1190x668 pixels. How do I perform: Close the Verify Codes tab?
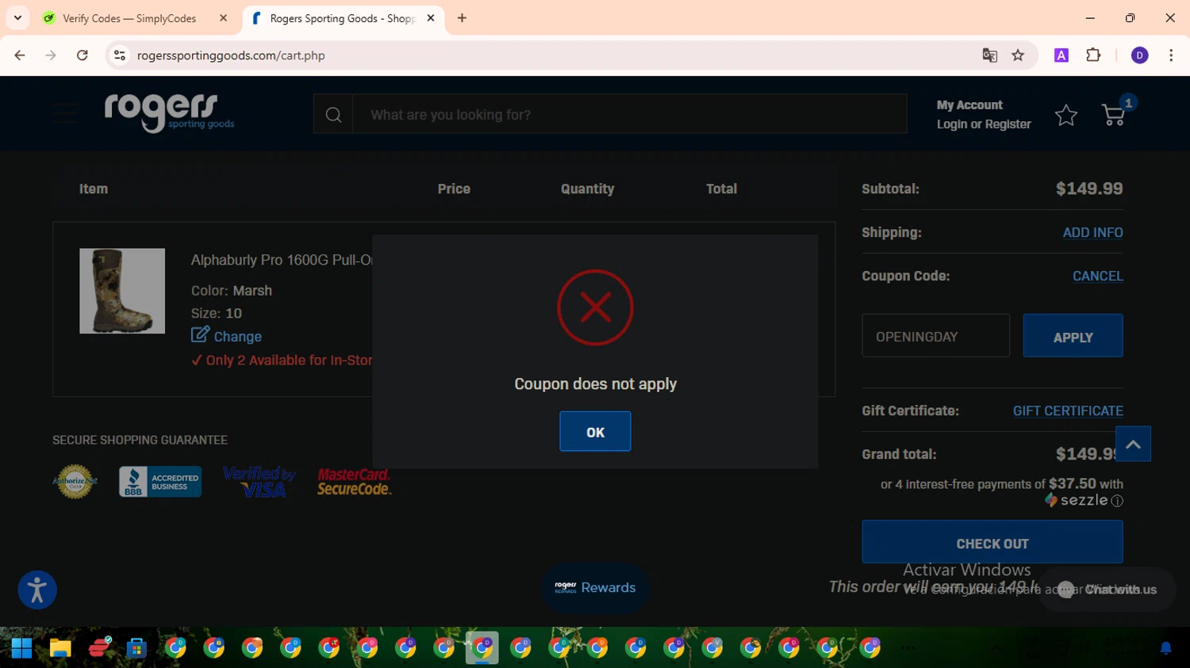coord(223,18)
